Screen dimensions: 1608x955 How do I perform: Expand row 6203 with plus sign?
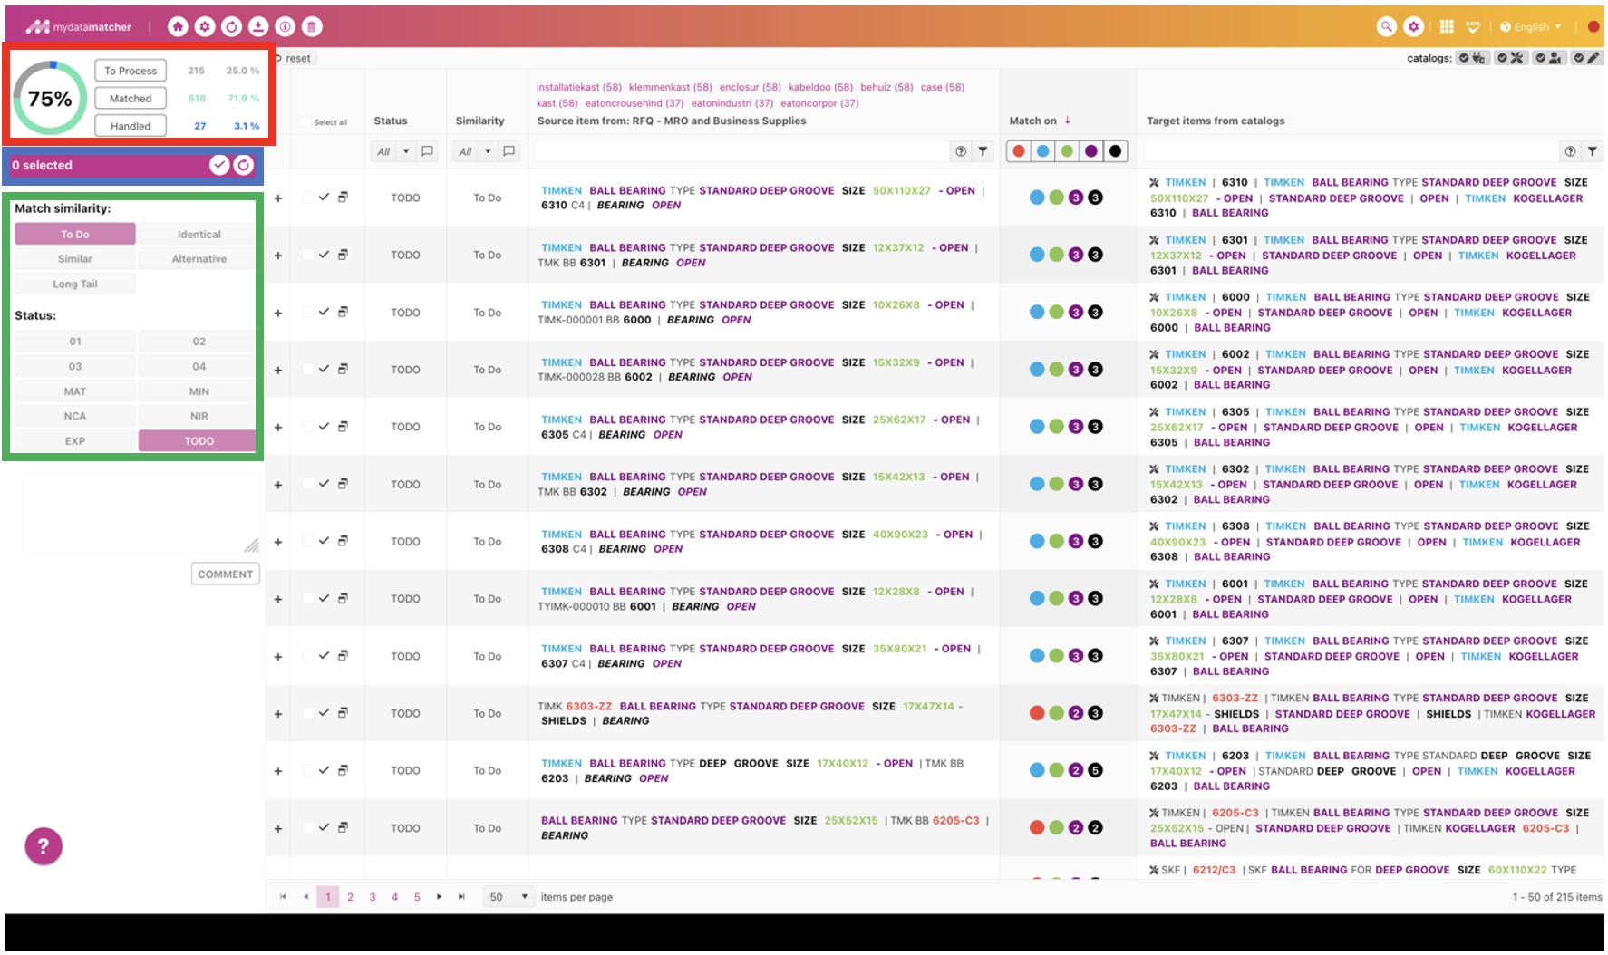pyautogui.click(x=278, y=771)
